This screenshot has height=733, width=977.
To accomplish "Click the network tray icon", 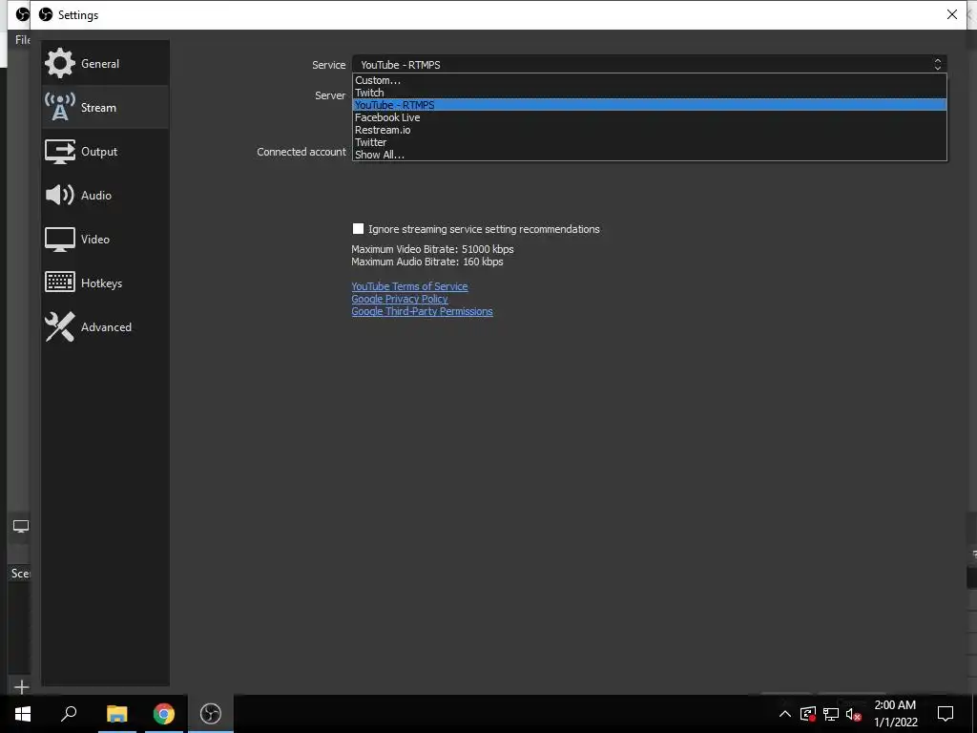I will [x=831, y=714].
